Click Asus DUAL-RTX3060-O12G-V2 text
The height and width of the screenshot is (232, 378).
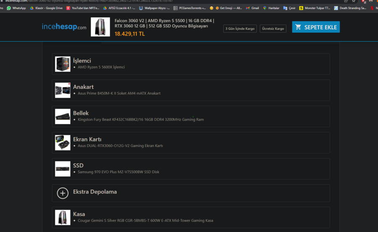[120, 146]
